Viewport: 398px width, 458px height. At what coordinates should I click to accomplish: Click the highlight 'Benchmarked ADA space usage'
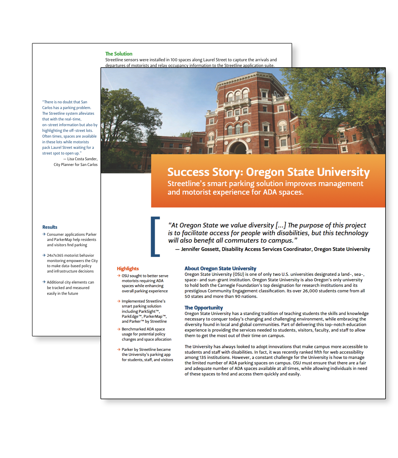point(146,334)
